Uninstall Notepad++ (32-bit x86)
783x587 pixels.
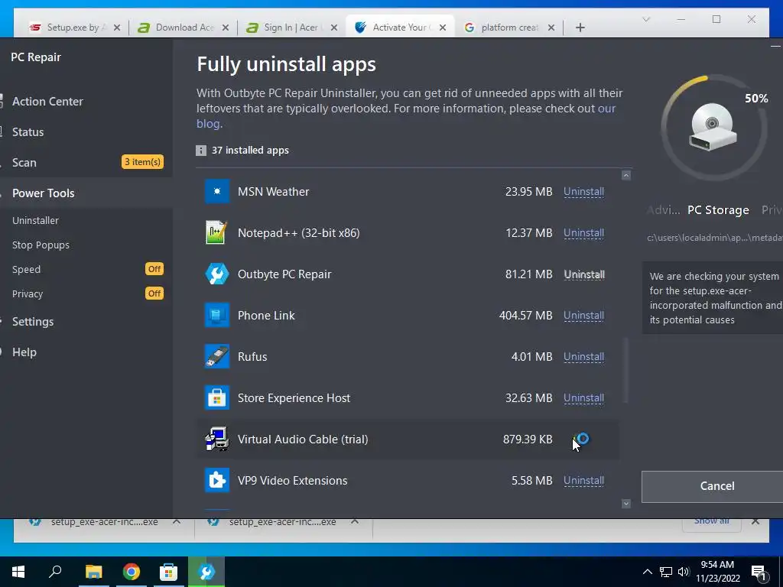click(x=583, y=233)
